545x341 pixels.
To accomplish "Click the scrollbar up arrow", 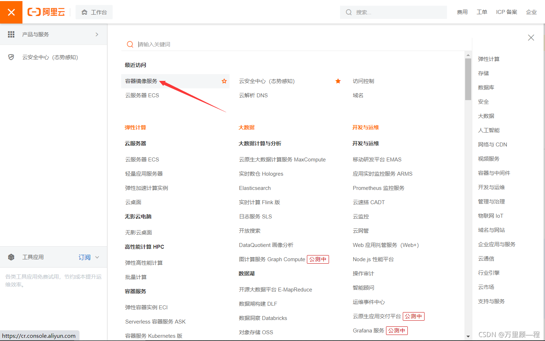I will click(x=468, y=55).
